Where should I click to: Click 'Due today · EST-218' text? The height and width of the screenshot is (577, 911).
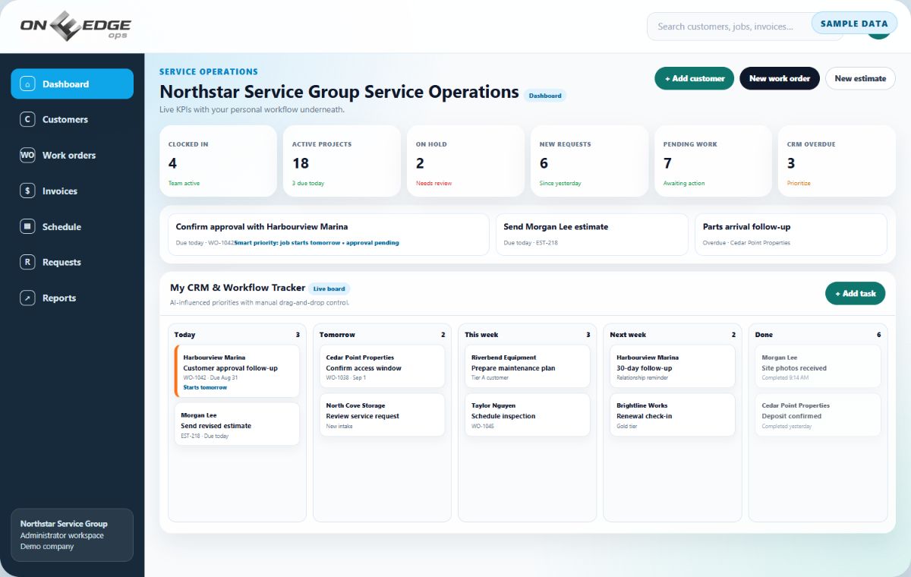529,243
